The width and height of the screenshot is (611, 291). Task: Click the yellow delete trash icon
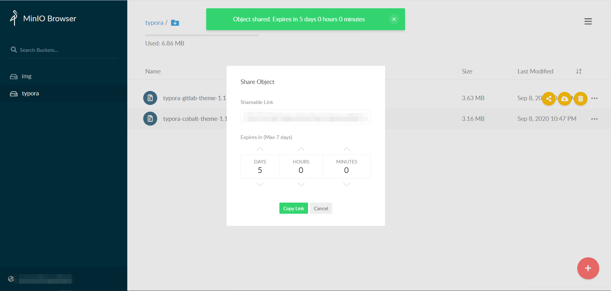click(580, 99)
